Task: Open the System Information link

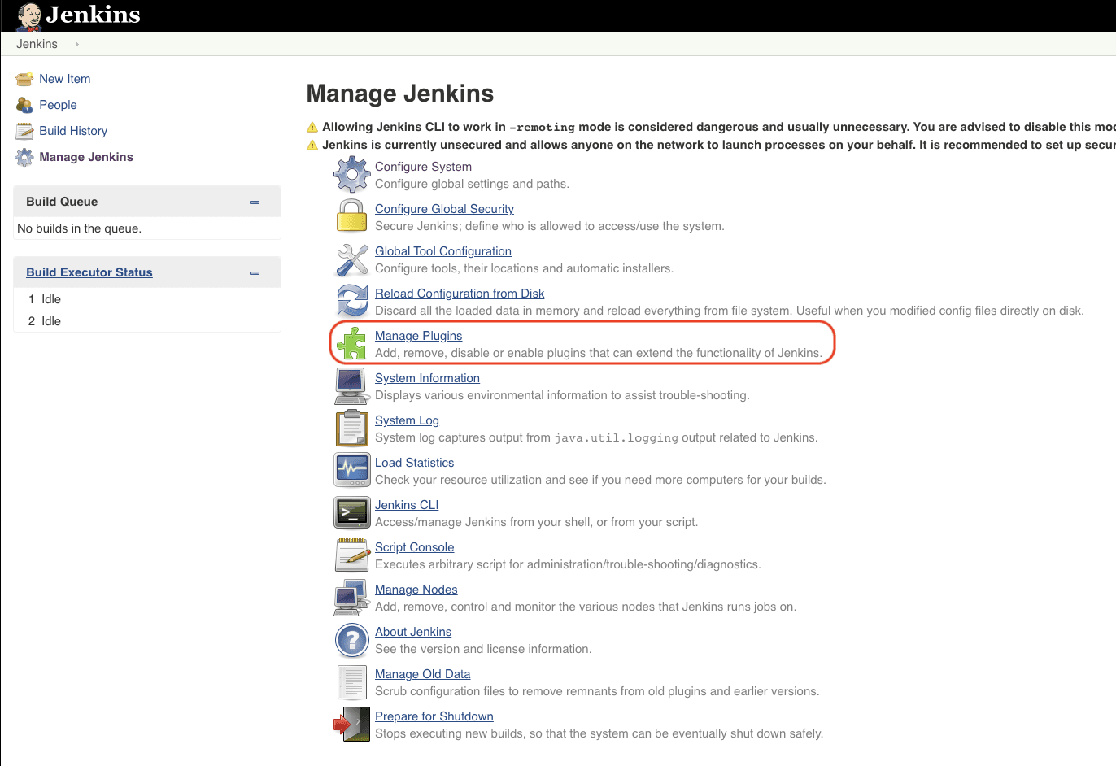Action: (x=427, y=378)
